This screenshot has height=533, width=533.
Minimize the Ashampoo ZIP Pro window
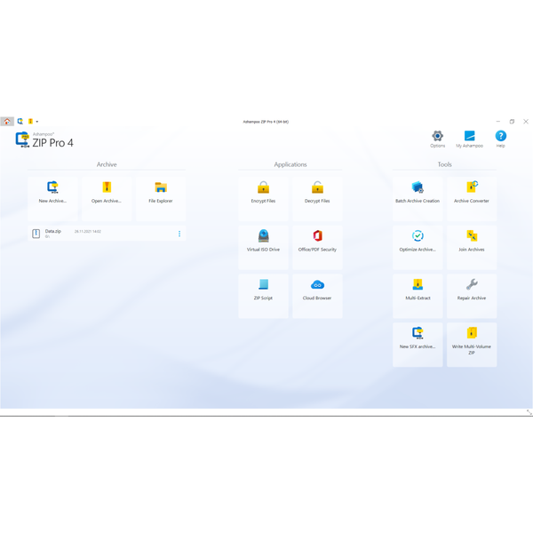tap(498, 122)
